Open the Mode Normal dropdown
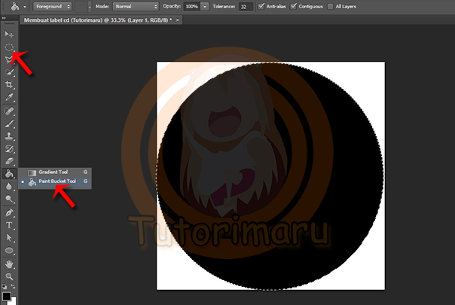 click(136, 6)
